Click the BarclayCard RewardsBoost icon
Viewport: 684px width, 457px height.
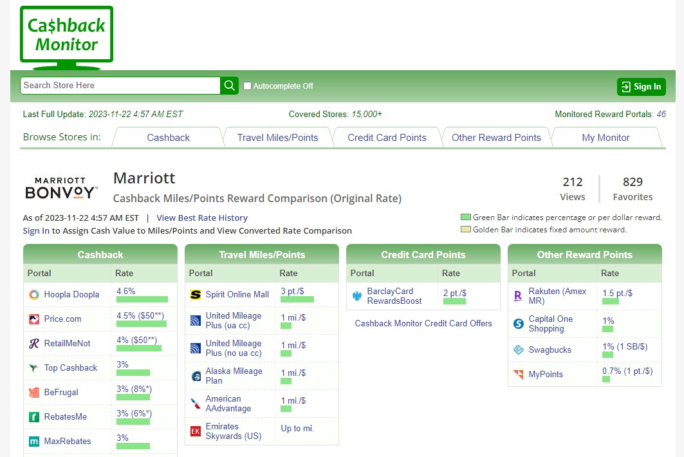(357, 296)
